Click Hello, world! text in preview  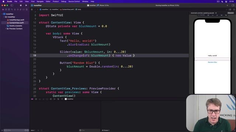pyautogui.click(x=212, y=56)
